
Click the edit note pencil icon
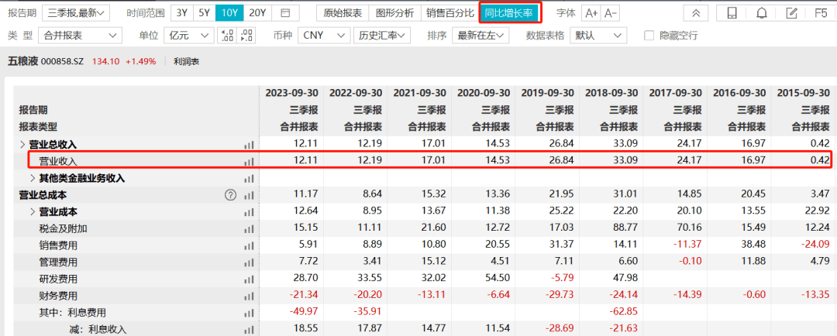792,13
